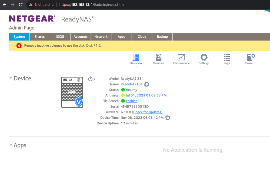Switch to the Backup tab

click(162, 37)
